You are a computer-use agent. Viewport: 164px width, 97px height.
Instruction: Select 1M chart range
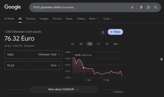[x=90, y=44]
